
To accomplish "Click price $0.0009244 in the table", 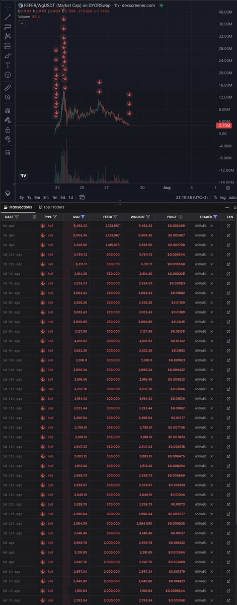I will tap(176, 592).
